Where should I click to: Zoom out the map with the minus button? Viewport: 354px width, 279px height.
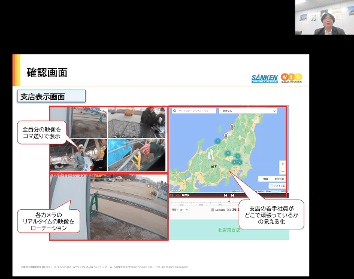click(x=283, y=171)
